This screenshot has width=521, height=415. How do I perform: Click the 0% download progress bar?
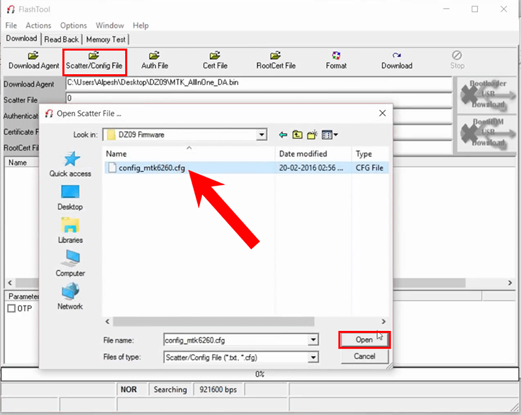(260, 374)
